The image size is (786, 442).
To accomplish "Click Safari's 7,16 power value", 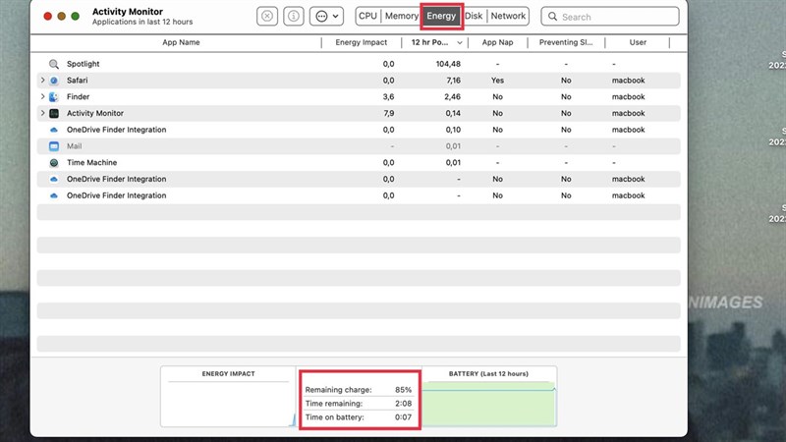I will [x=453, y=81].
